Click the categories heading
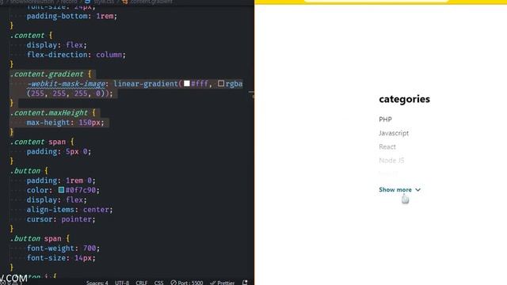507x285 pixels. pos(405,99)
